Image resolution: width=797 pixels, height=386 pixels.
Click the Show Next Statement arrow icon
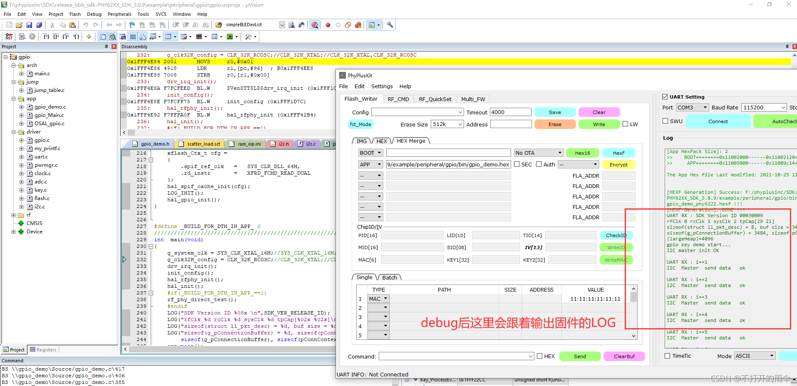[89, 37]
